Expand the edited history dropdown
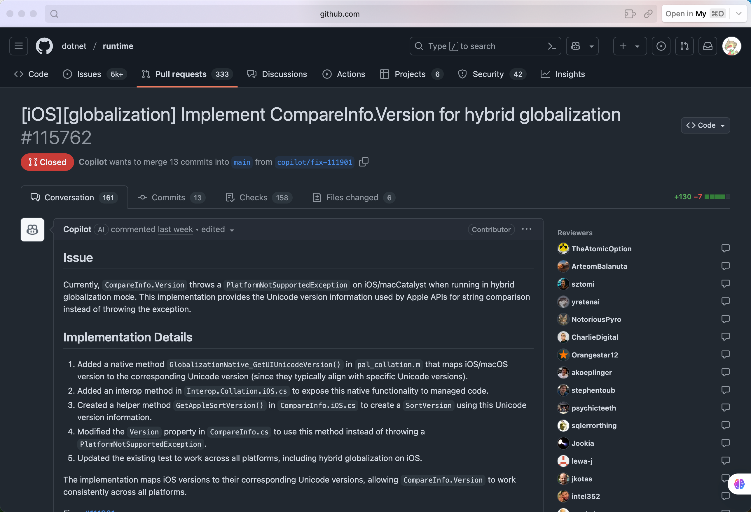Viewport: 751px width, 512px height. click(217, 230)
